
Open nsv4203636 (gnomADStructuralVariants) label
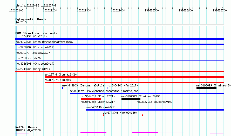point(44,42)
